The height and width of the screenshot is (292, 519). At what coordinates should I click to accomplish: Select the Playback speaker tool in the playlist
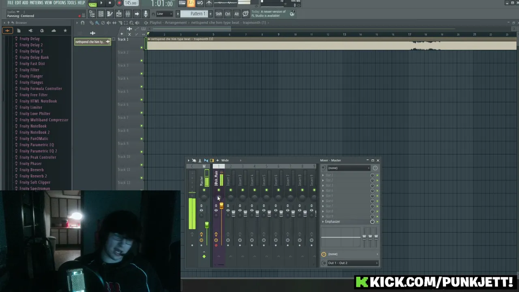point(137,23)
